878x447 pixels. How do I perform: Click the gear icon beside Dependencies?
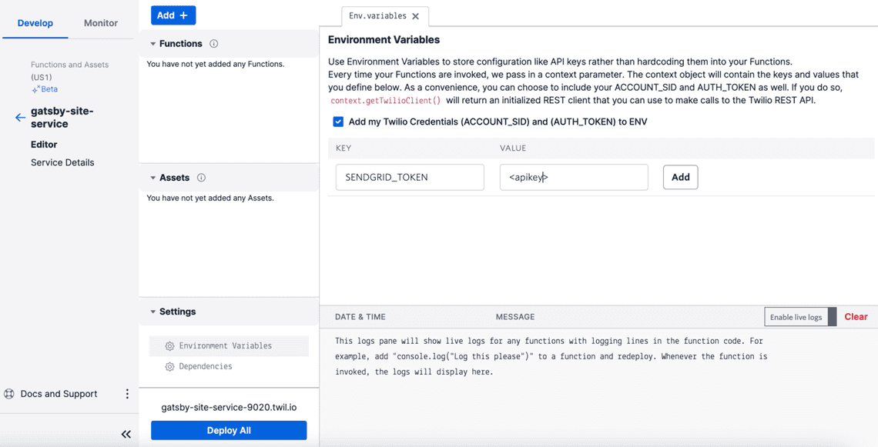(x=169, y=367)
